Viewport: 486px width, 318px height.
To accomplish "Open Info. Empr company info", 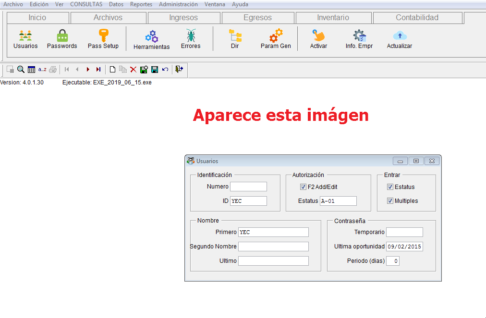I will (x=359, y=39).
